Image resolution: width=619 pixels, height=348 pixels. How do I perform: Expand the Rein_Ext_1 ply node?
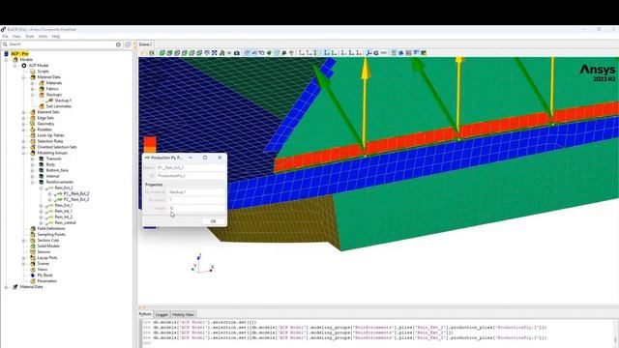pyautogui.click(x=41, y=205)
